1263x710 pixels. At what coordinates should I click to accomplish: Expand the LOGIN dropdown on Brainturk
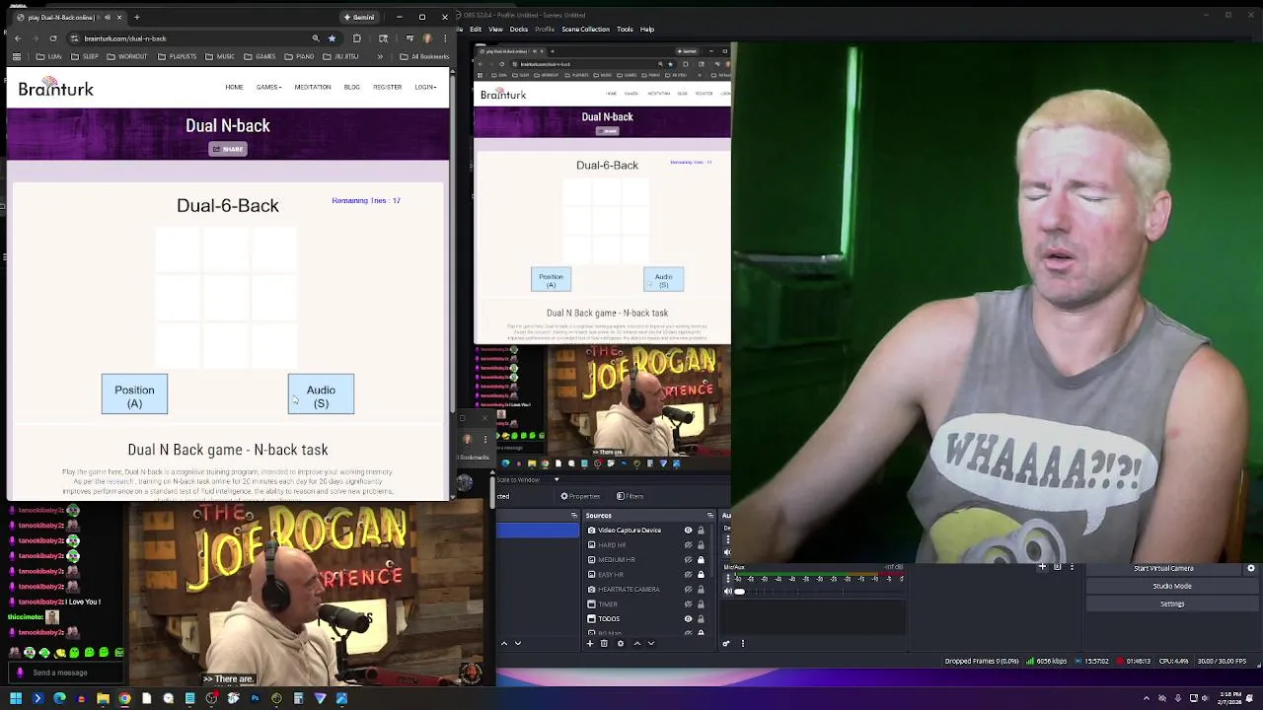click(x=425, y=87)
